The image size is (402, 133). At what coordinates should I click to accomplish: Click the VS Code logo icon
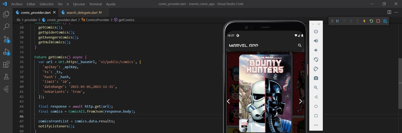(4, 4)
